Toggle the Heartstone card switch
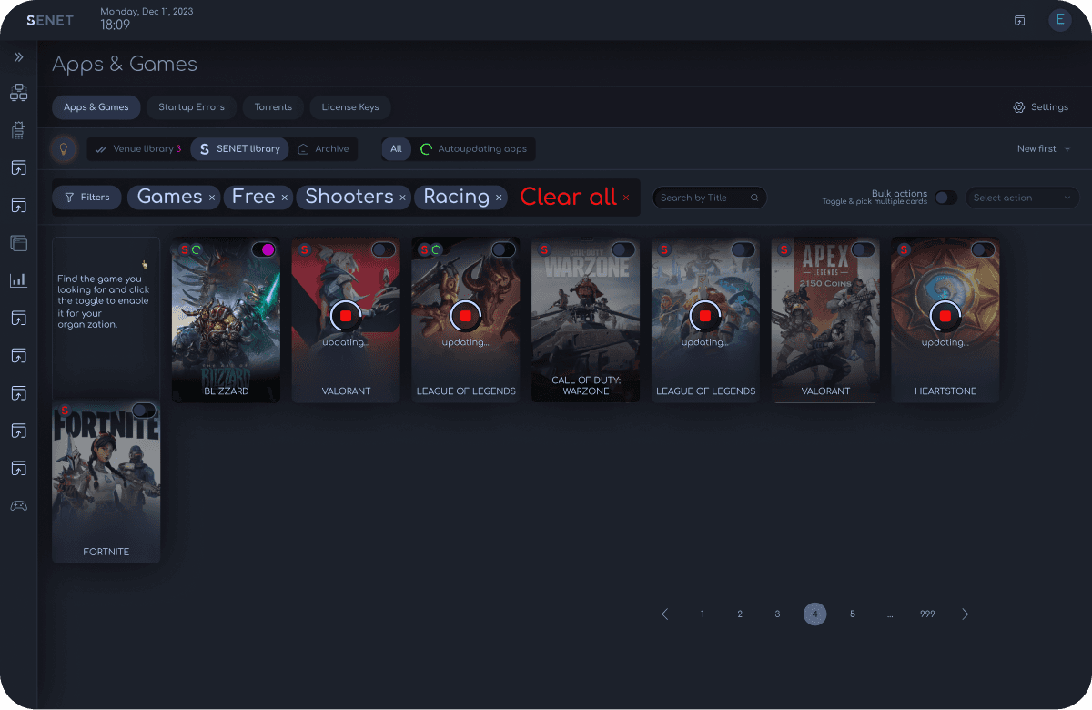1092x710 pixels. [x=983, y=249]
